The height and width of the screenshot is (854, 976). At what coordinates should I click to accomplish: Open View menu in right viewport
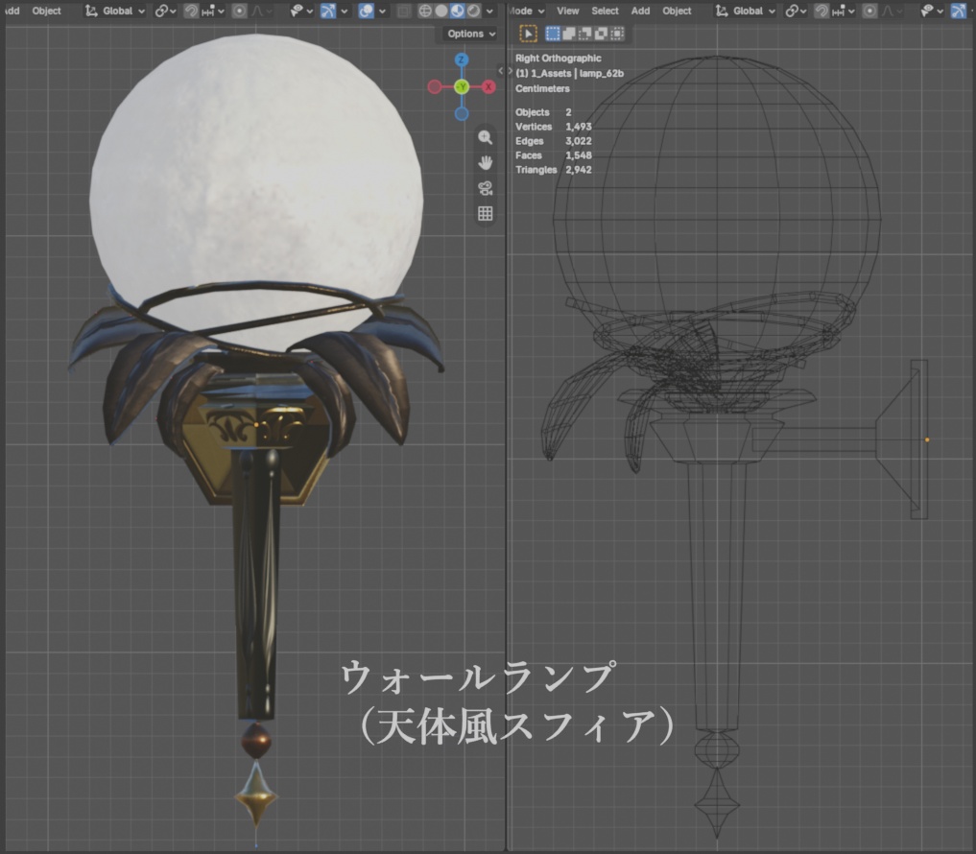tap(567, 11)
